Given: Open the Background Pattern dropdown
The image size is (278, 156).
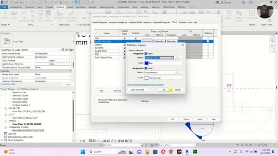Looking at the screenshot, I should click(176, 72).
